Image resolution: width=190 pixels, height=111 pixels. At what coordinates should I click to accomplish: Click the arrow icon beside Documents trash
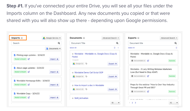[x=118, y=48]
